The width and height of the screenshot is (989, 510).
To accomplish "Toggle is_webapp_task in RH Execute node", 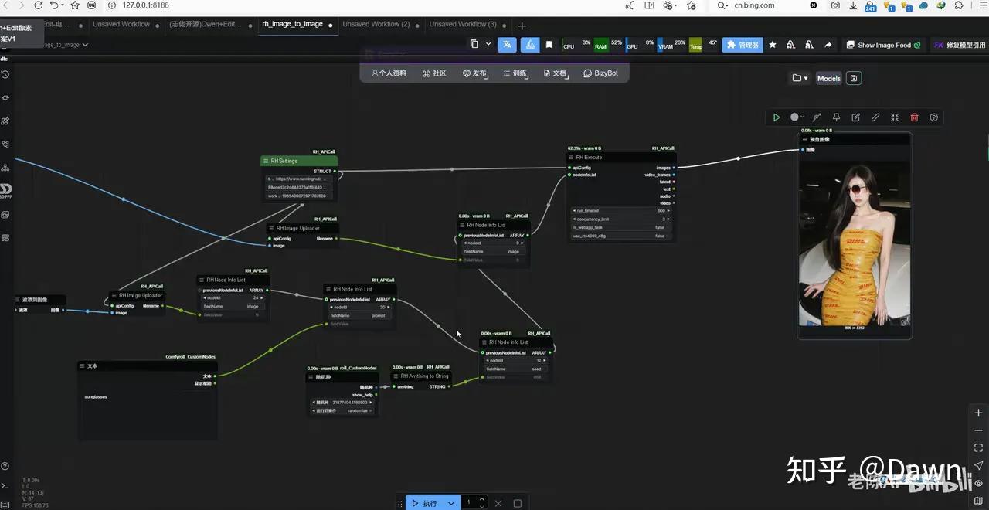I will pos(620,227).
